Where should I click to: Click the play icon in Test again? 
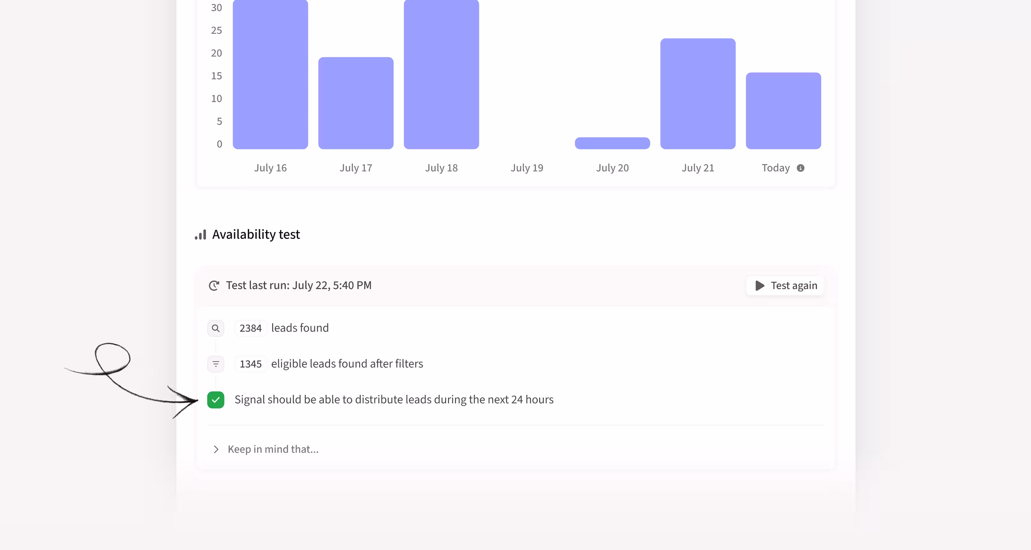coord(759,286)
